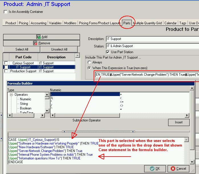Select the slash division operator
The width and height of the screenshot is (199, 174).
click(51, 105)
